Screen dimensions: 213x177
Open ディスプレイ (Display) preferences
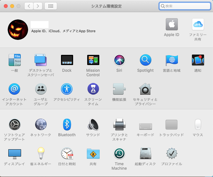(x=14, y=154)
